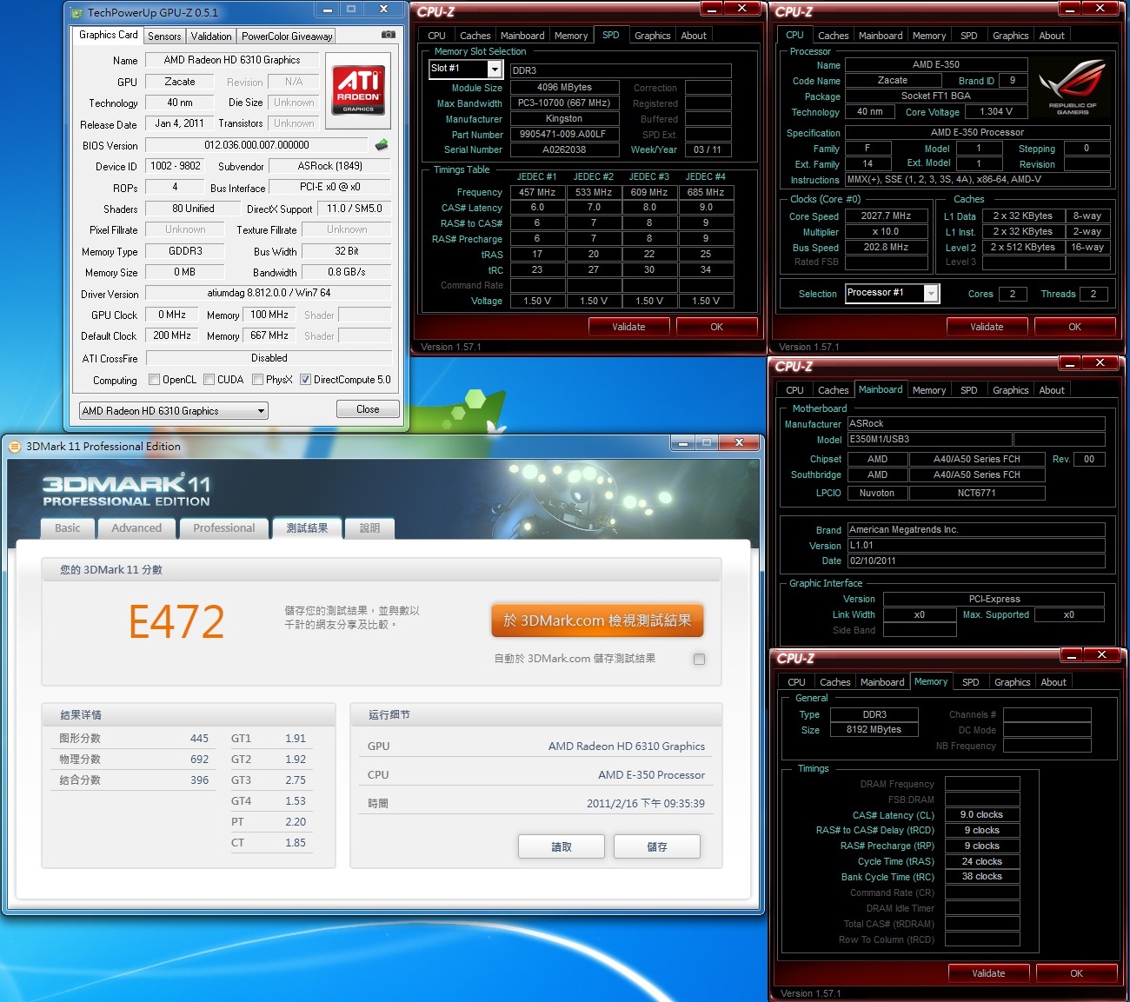Switch to the Sensors tab in GPU-Z

164,36
